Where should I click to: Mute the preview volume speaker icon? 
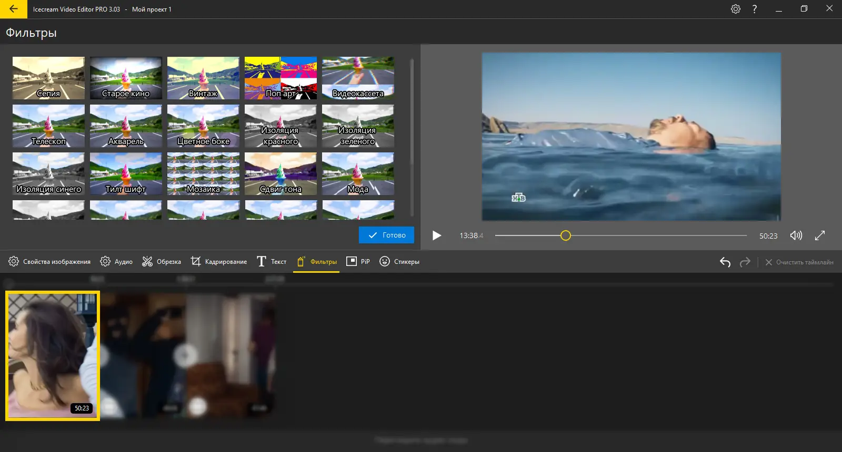coord(796,235)
